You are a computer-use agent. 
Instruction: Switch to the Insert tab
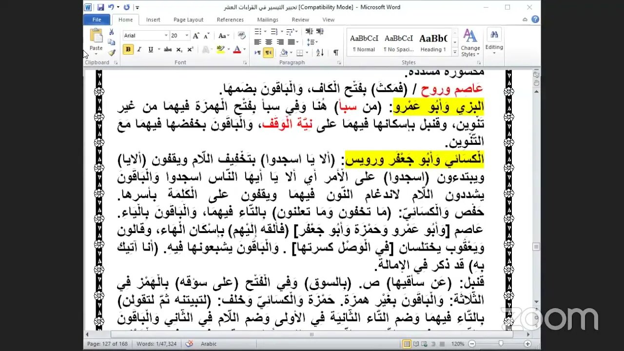pos(153,19)
